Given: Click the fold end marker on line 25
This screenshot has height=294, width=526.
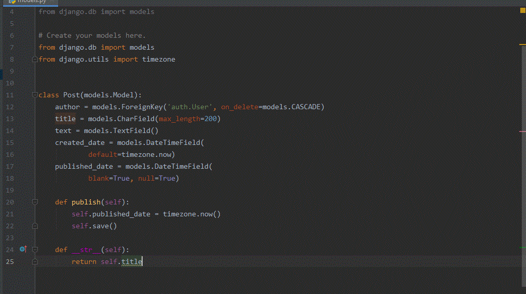Looking at the screenshot, I should click(x=35, y=262).
